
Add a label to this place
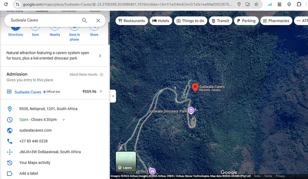point(28,174)
